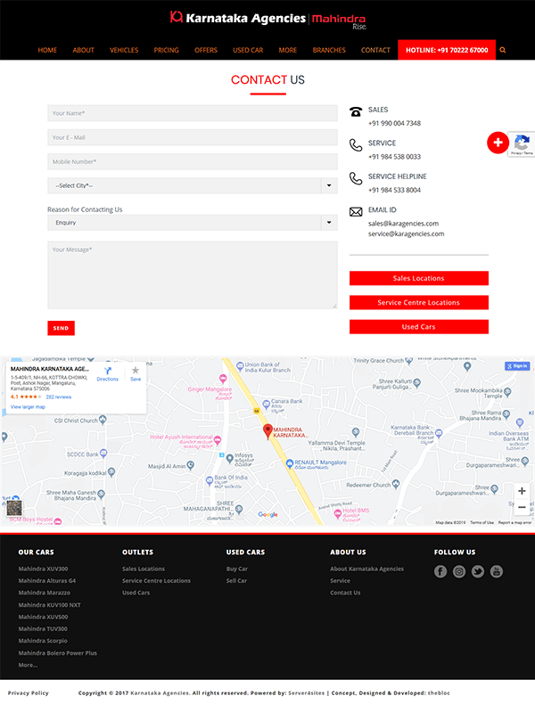Click the Your E-Mail input field
The width and height of the screenshot is (535, 704).
tap(193, 137)
